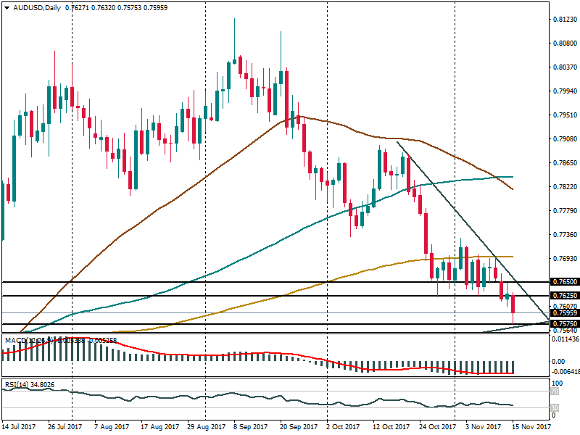Viewport: 580px width, 435px height.
Task: Click the 0.77360 level on price scale
Action: [563, 235]
